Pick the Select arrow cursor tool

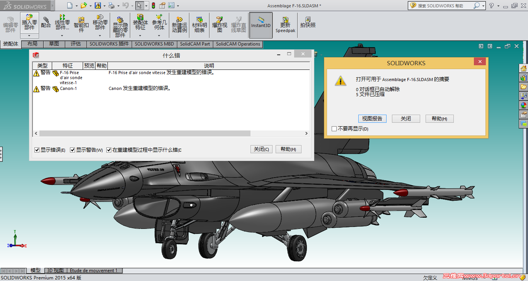[x=139, y=5]
